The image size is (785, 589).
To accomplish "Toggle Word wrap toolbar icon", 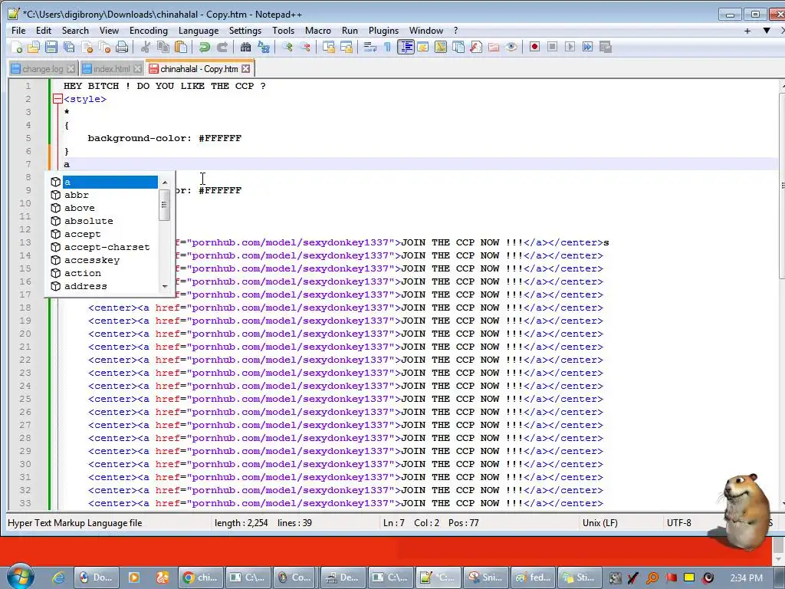I will (370, 47).
